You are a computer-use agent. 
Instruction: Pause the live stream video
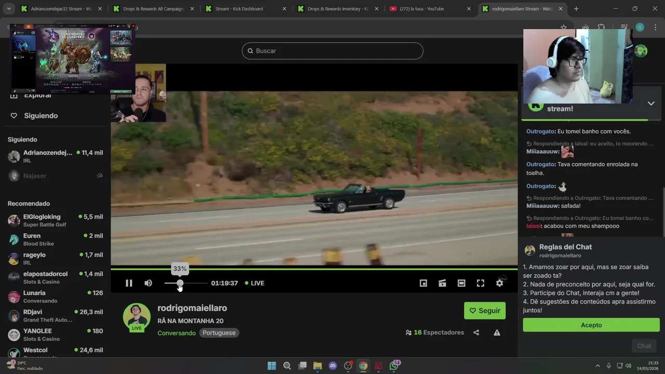pos(129,283)
